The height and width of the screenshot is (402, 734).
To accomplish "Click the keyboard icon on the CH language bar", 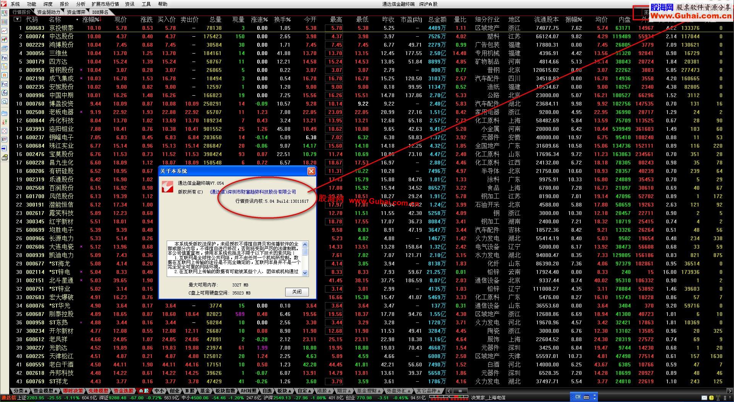I will tap(586, 397).
